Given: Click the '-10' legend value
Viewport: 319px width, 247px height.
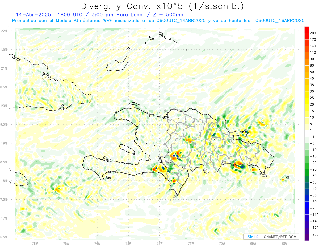Looking at the screenshot, I should [313, 150].
